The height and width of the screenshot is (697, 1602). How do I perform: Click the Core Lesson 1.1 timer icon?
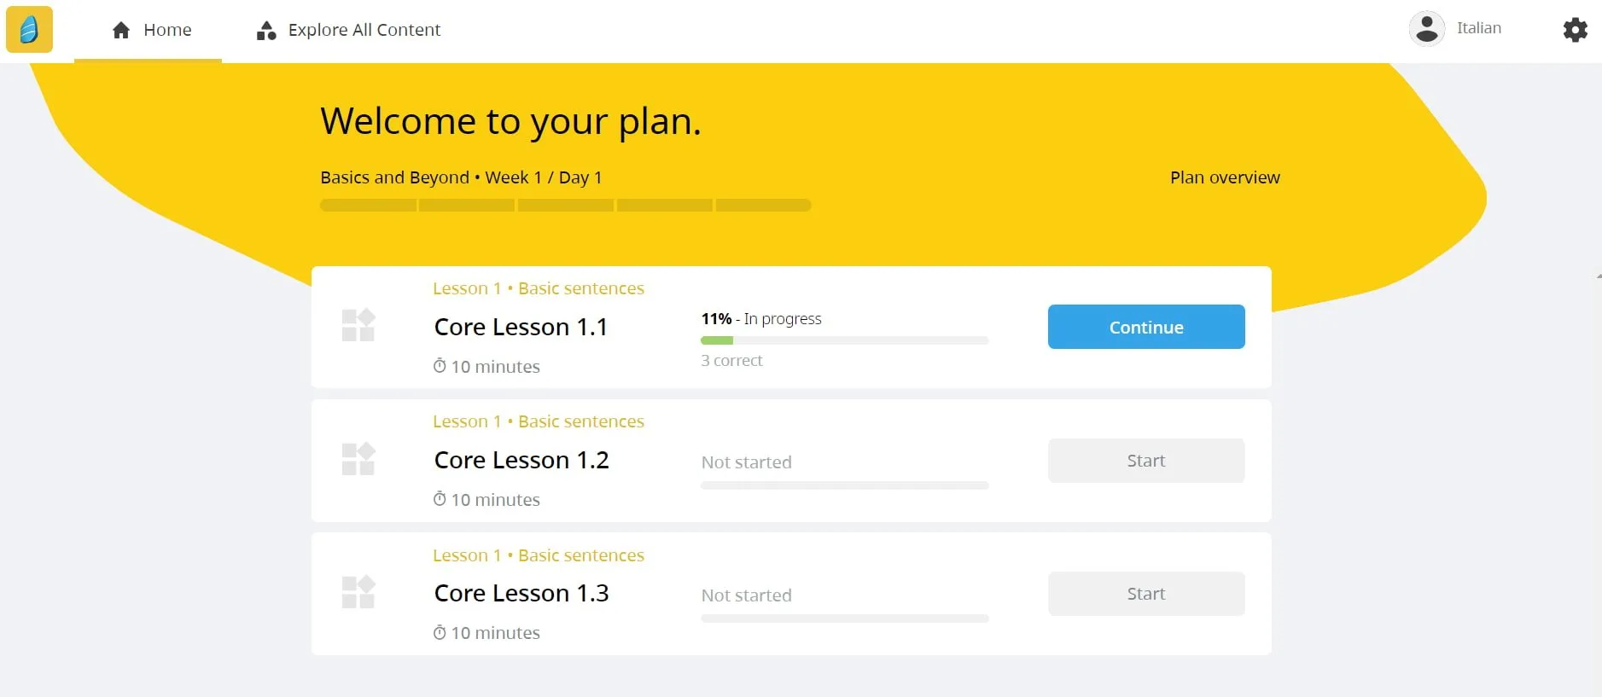(440, 366)
